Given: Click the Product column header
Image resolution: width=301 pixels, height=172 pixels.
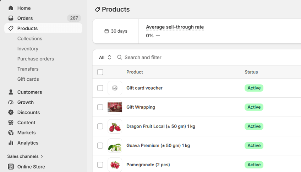Looking at the screenshot, I should [135, 72].
